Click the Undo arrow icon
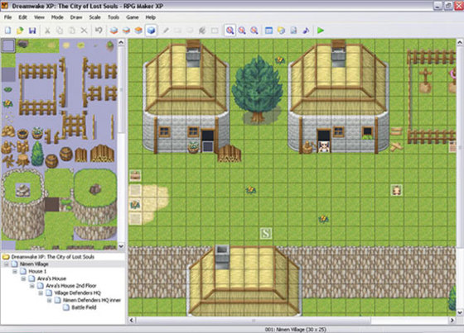The width and height of the screenshot is (464, 333). click(99, 30)
